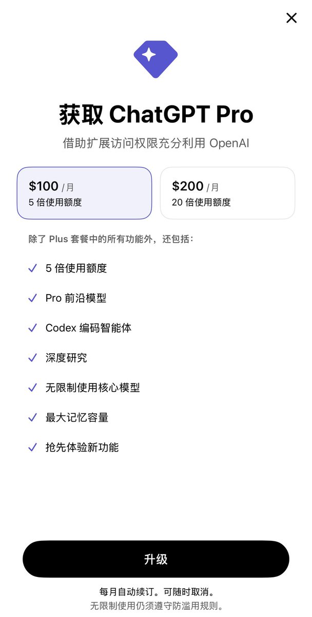This screenshot has height=617, width=312.
Task: Click the checkmark beside 抢先体验新功能
Action: click(33, 447)
